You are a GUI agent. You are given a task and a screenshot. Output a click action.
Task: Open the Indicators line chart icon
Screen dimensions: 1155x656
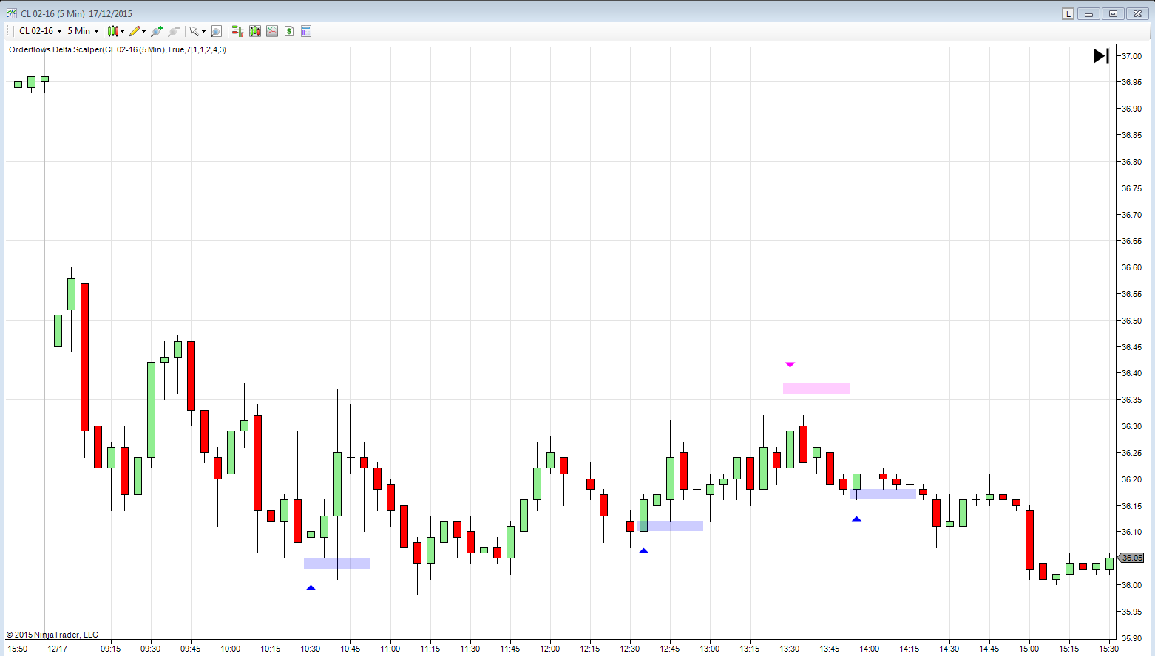coord(272,31)
